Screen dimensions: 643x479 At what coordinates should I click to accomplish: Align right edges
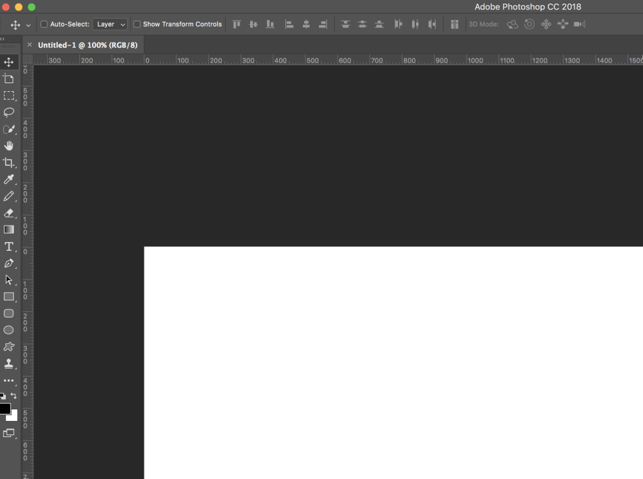point(323,24)
